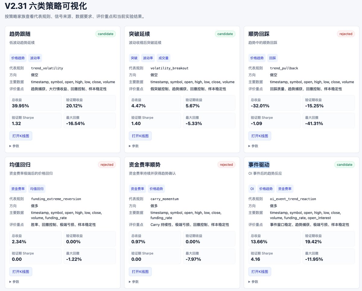Click rule name volatility_breakout
The image size is (362, 291).
[170, 68]
